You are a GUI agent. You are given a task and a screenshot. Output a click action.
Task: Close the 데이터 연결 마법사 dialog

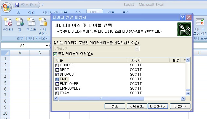coord(189,17)
